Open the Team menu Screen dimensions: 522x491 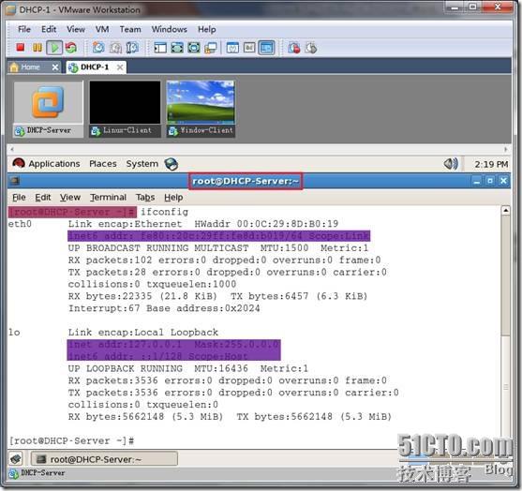pyautogui.click(x=130, y=29)
